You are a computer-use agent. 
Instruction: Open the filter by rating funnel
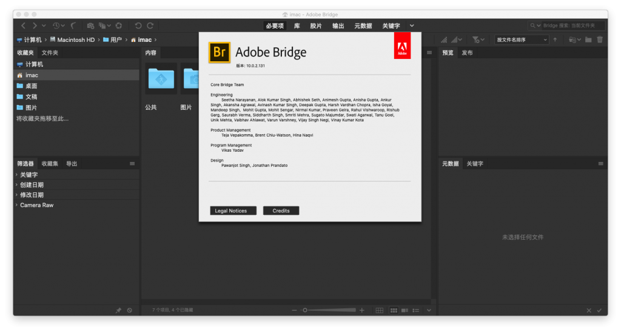(x=478, y=39)
